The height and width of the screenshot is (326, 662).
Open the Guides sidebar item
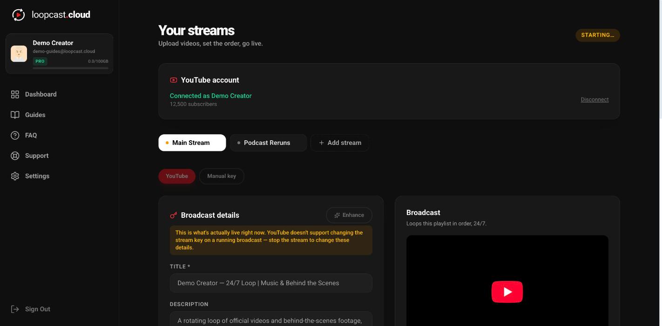pyautogui.click(x=60, y=115)
